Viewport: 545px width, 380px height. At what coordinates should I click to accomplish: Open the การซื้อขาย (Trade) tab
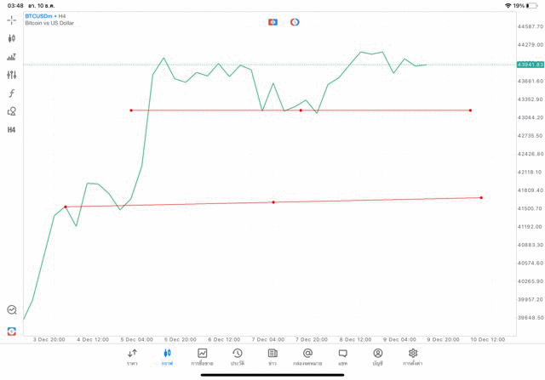point(203,356)
